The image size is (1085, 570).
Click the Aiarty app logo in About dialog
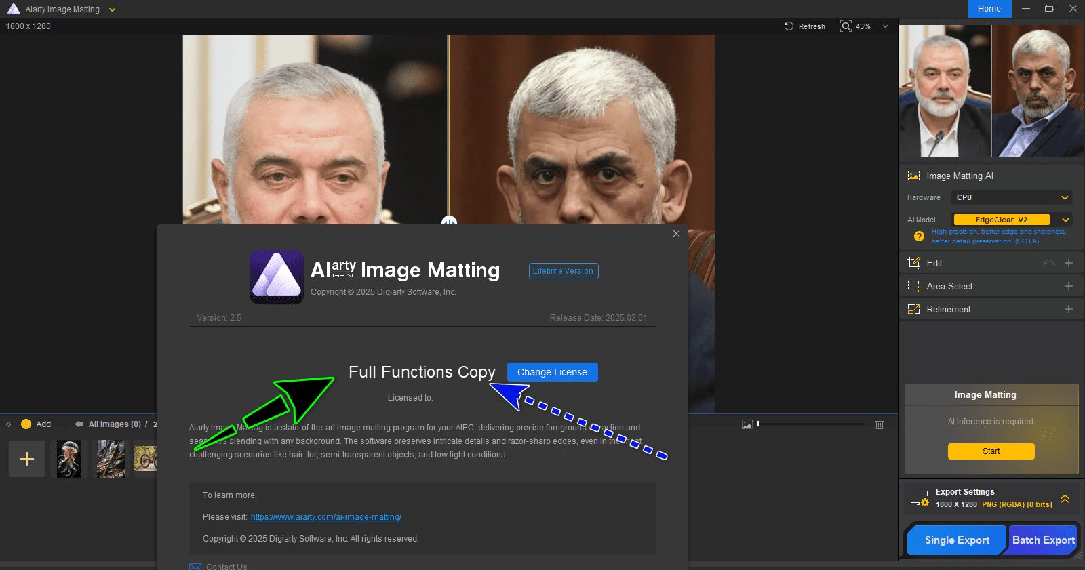click(x=277, y=277)
